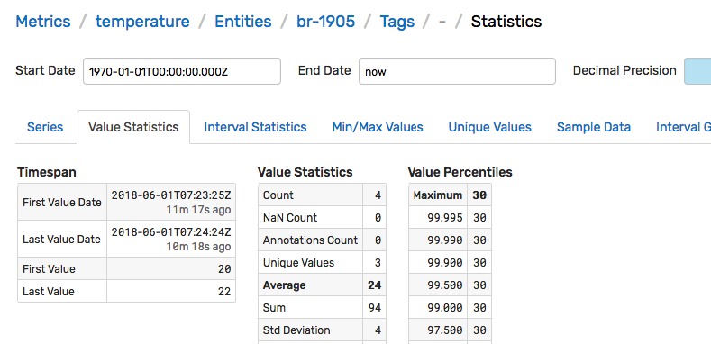Navigate to br-1905 entity link
This screenshot has width=711, height=344.
point(325,22)
